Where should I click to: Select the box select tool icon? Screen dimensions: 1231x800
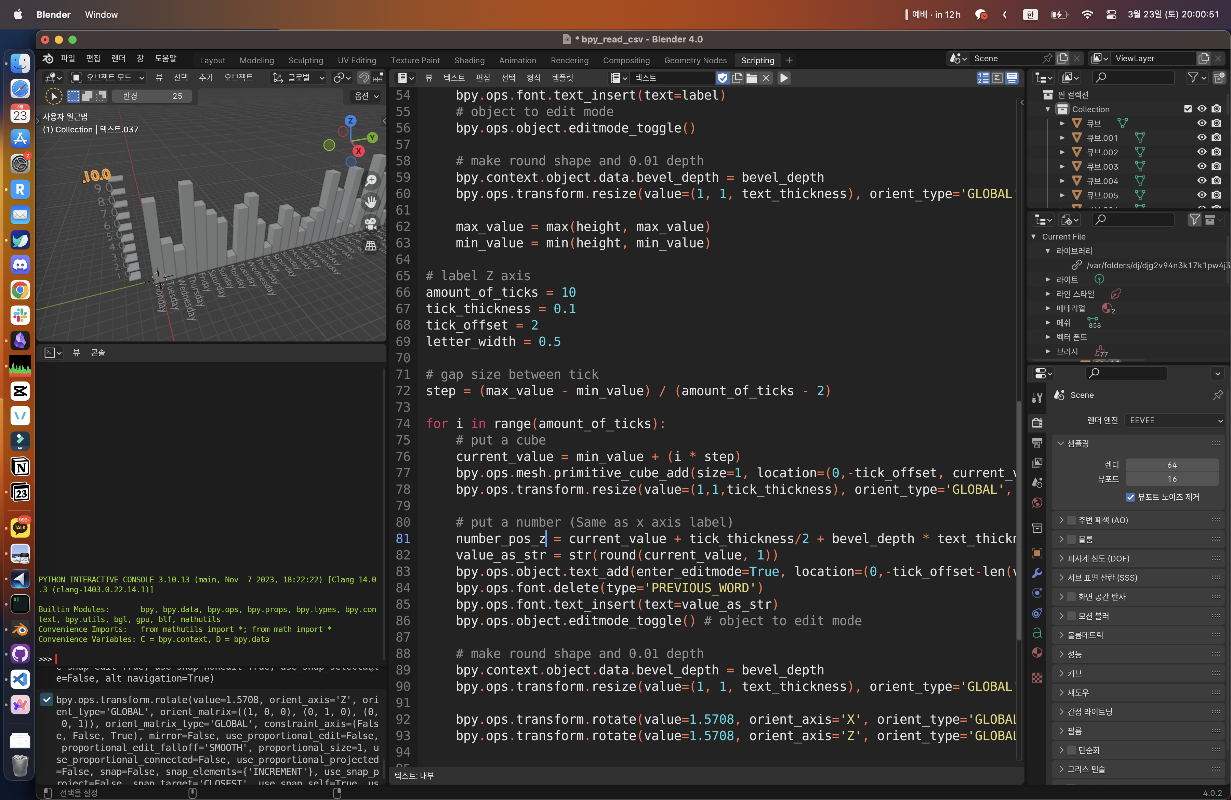[74, 96]
